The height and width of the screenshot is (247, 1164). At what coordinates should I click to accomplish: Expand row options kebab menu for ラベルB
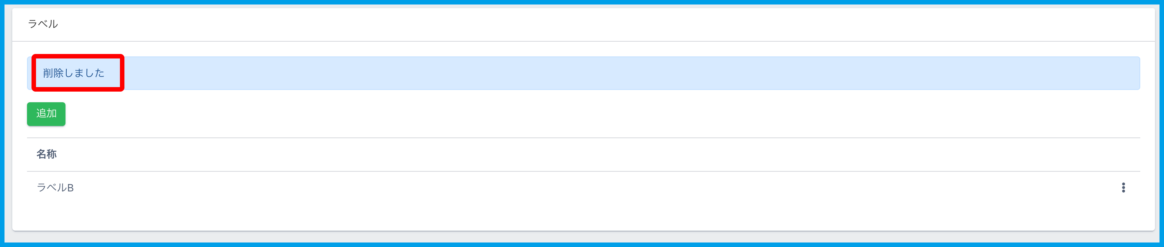click(x=1123, y=187)
